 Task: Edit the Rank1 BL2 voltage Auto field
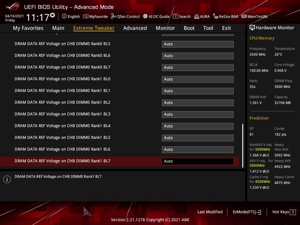[198, 103]
